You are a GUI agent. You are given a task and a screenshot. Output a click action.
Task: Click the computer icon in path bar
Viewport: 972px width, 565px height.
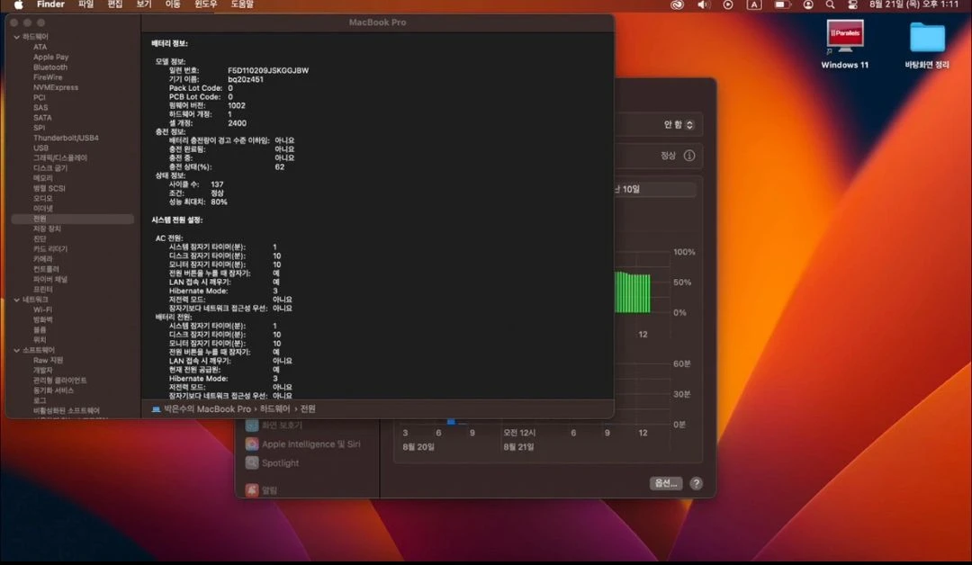point(157,408)
